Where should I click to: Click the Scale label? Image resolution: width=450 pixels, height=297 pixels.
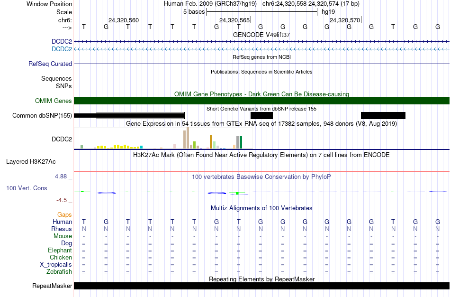(x=64, y=12)
